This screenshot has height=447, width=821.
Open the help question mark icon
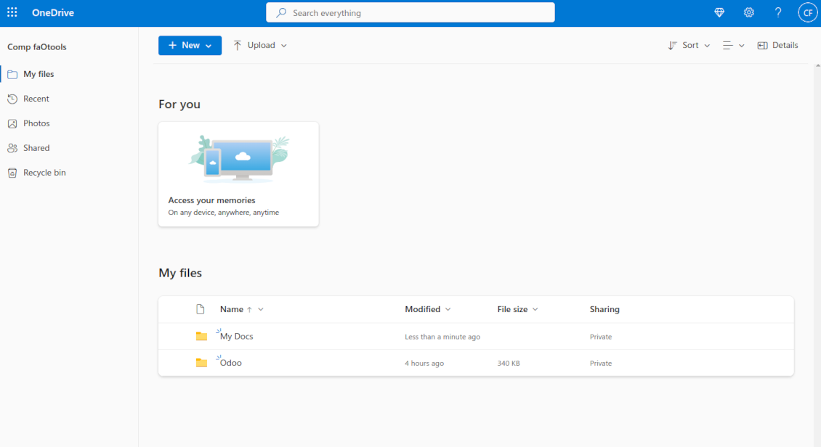click(778, 12)
